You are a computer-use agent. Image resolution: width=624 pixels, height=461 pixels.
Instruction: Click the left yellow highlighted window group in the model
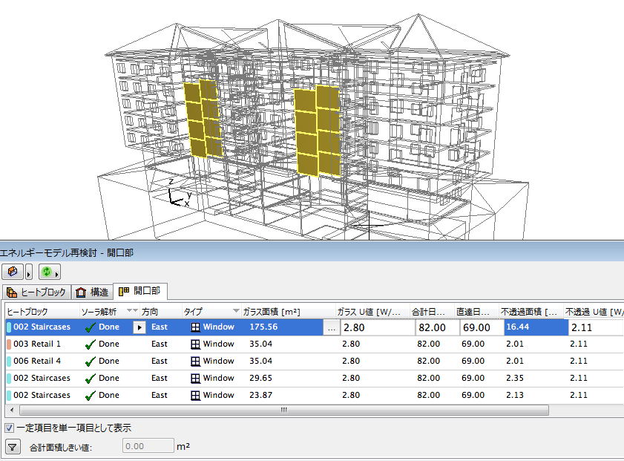pyautogui.click(x=202, y=118)
